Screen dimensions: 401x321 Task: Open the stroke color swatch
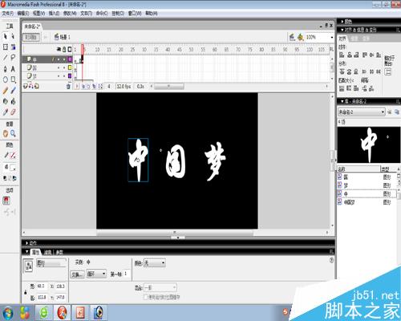pos(13,156)
